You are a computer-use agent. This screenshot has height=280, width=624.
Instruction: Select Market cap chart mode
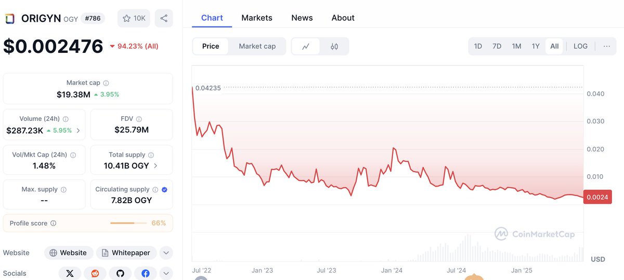(257, 46)
